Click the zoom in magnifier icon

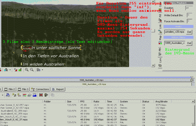27,70
